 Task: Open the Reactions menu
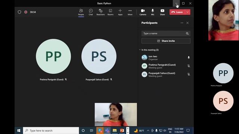click(100, 12)
